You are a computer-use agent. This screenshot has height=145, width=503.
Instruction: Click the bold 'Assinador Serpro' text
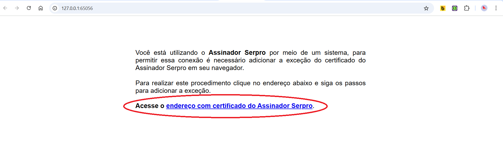[x=237, y=53]
